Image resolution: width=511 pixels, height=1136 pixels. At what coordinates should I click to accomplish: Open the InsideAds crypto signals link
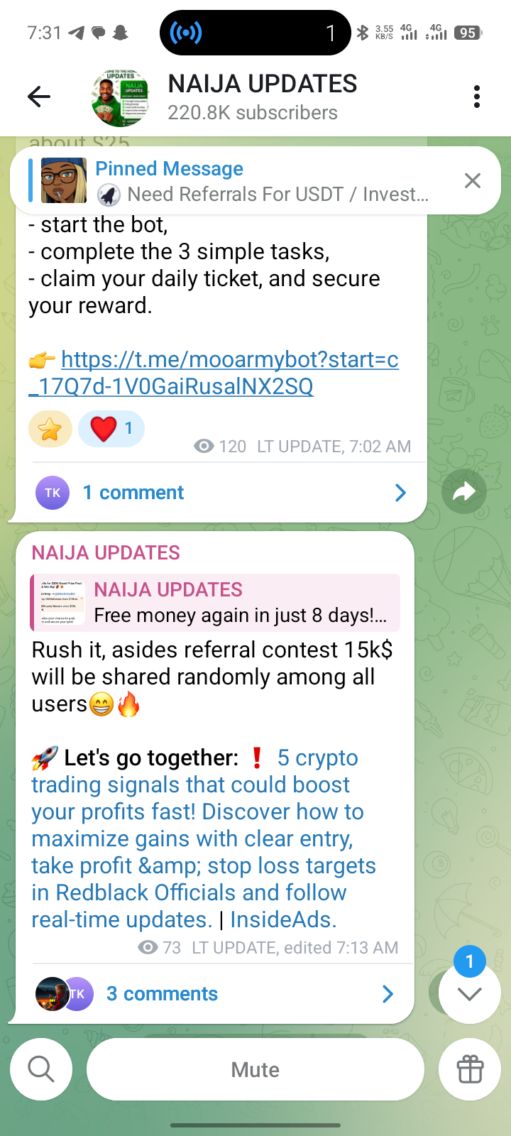[203, 839]
